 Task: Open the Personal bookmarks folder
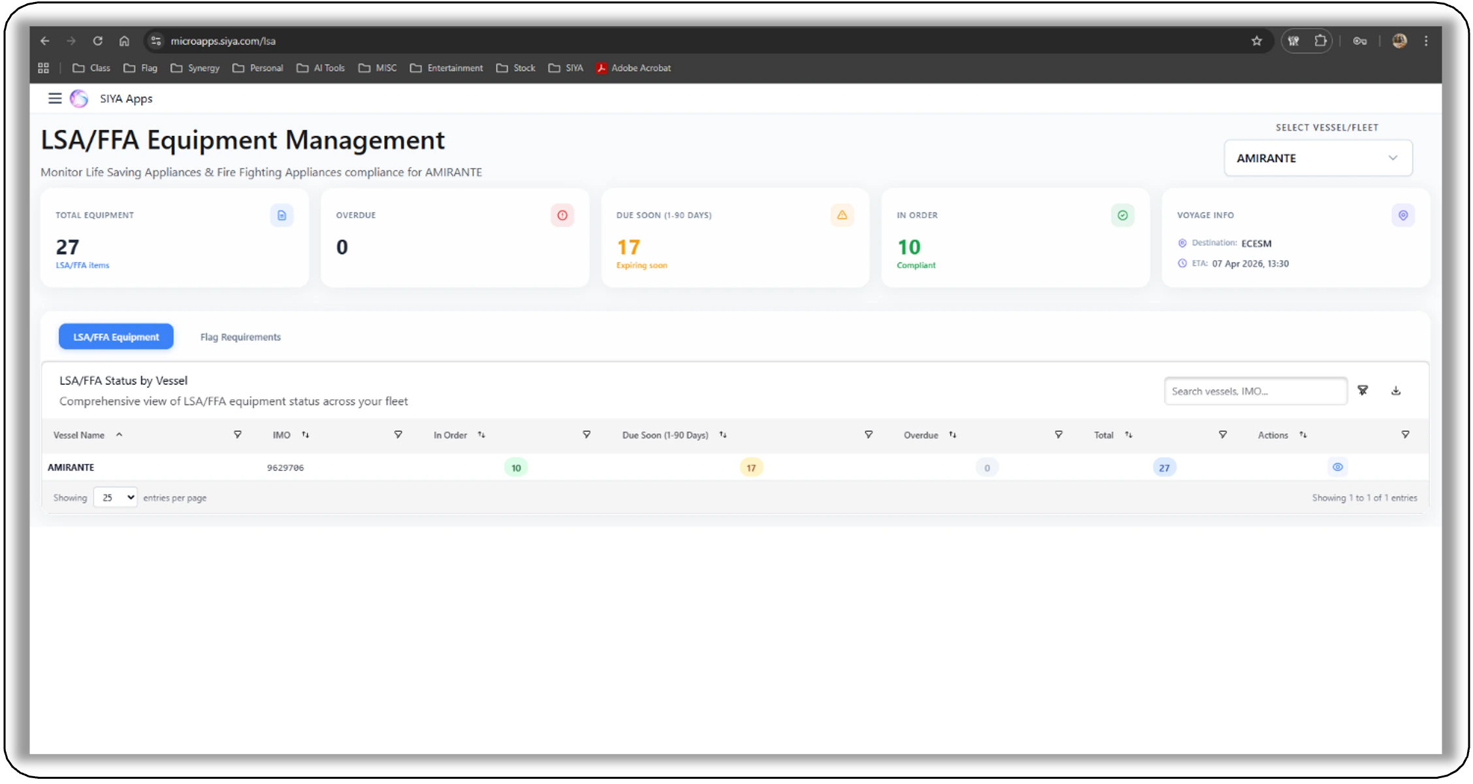pos(258,68)
